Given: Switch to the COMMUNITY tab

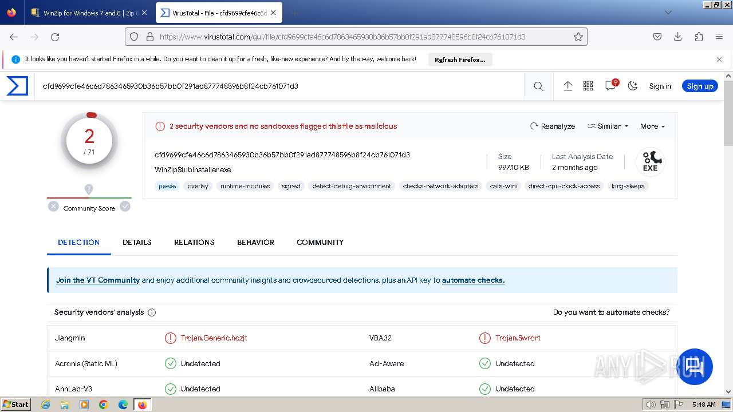Looking at the screenshot, I should coord(320,243).
